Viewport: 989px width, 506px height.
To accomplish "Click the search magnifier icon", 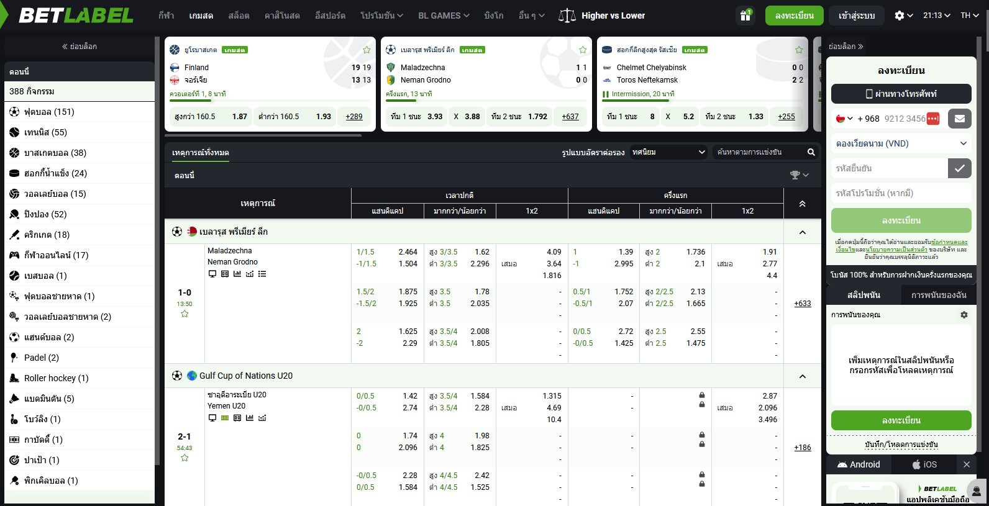I will click(811, 152).
